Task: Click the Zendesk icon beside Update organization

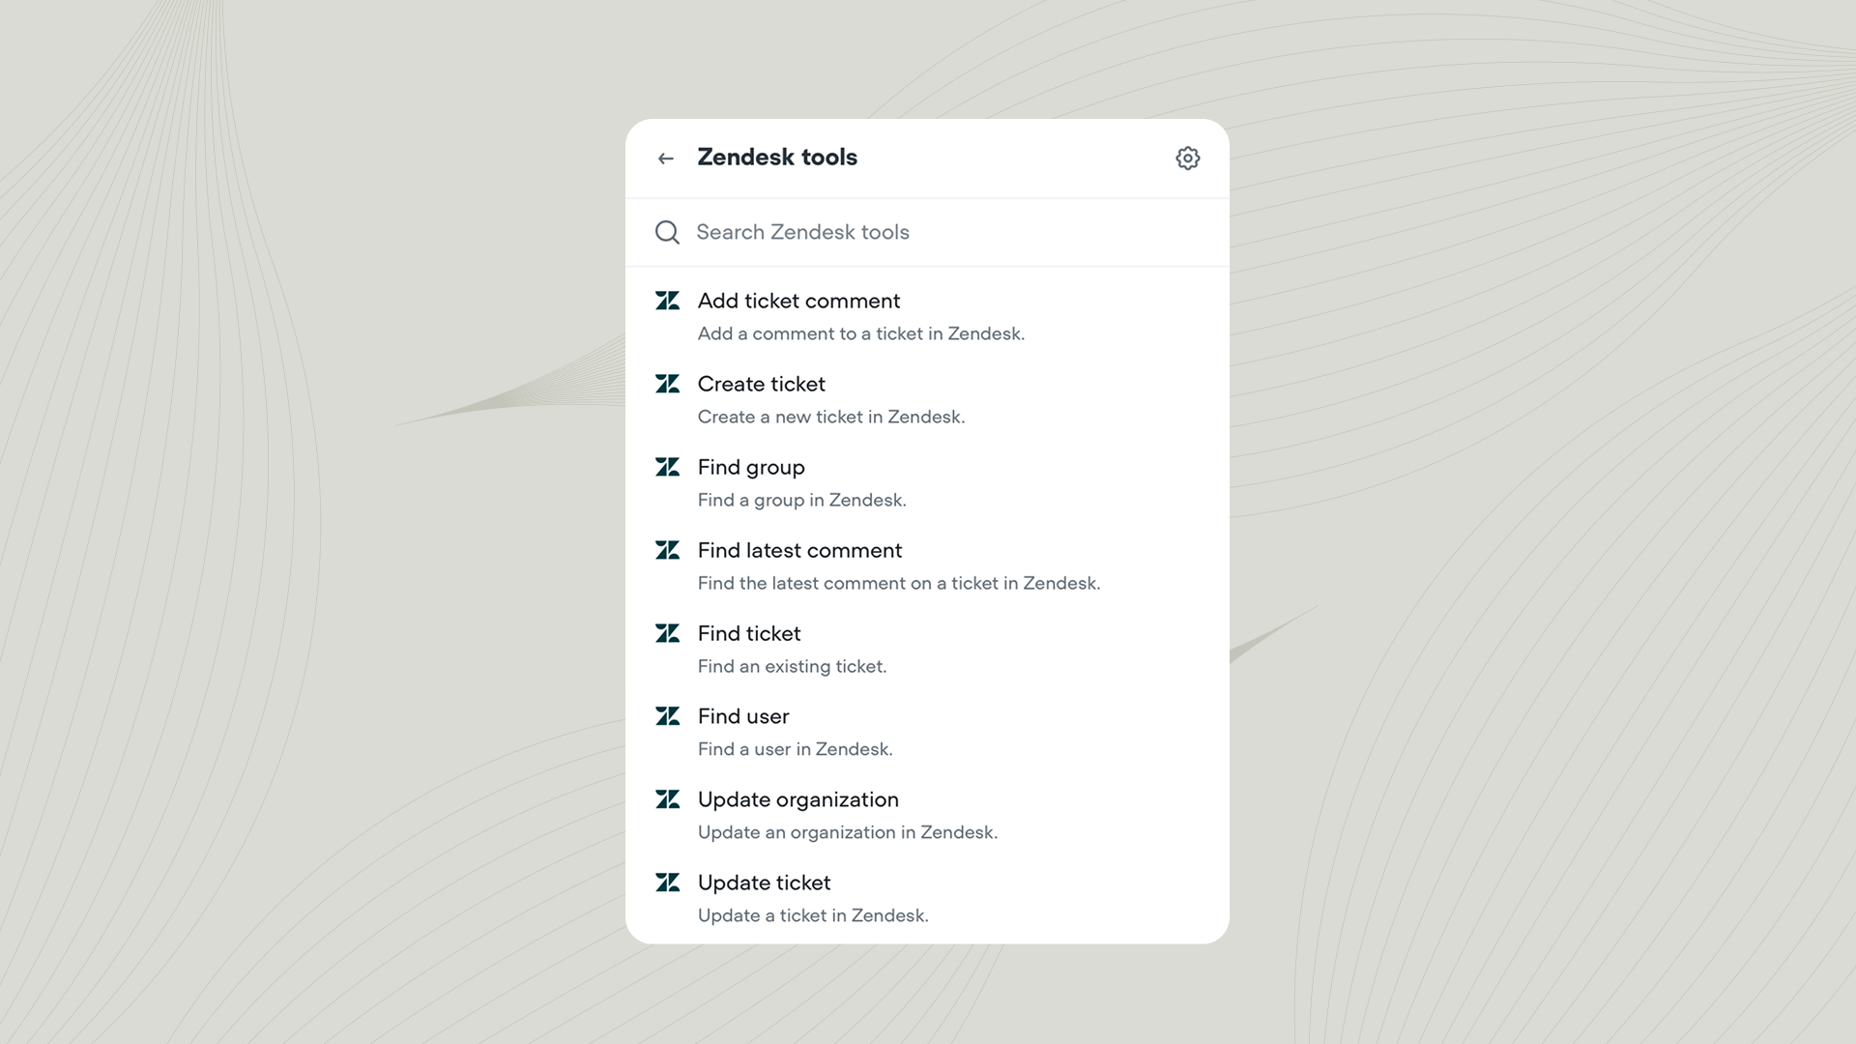Action: [x=669, y=799]
